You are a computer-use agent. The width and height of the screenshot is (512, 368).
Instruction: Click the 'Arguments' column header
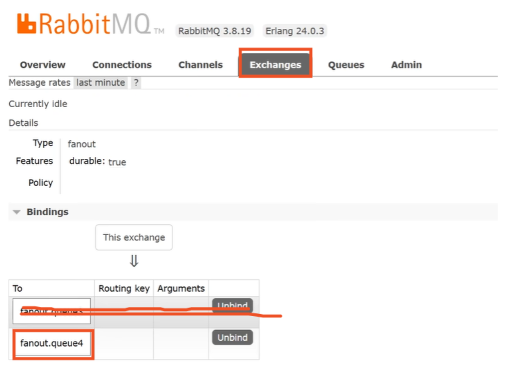click(181, 289)
